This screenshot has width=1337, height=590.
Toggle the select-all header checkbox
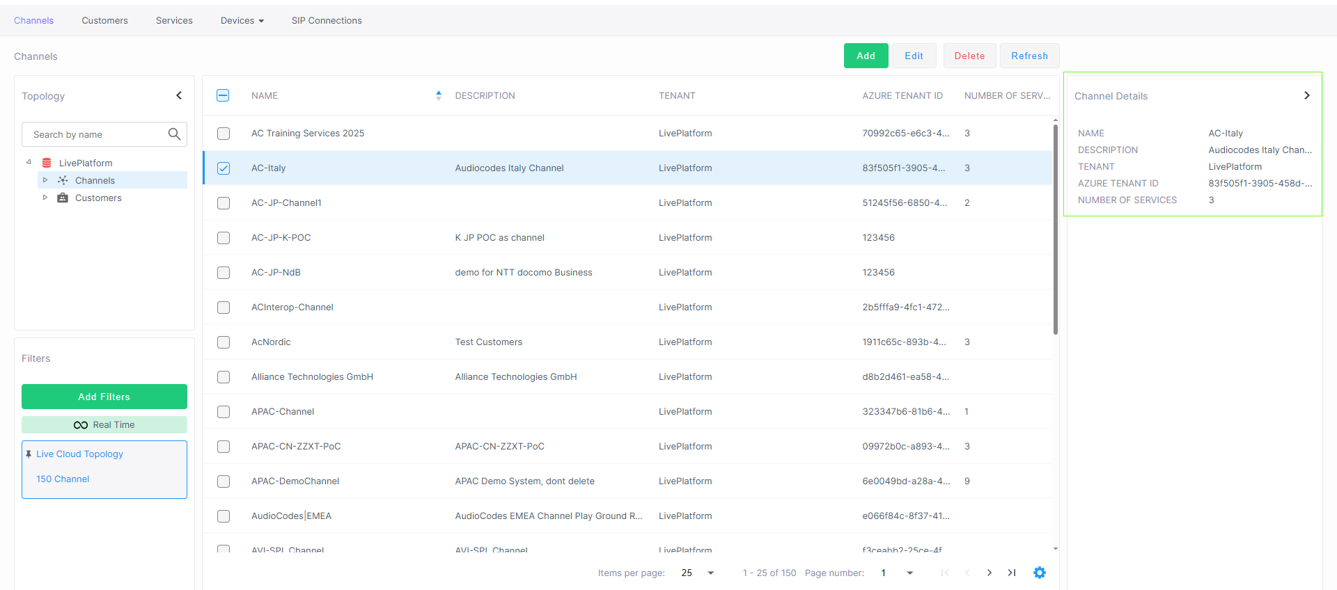(223, 95)
